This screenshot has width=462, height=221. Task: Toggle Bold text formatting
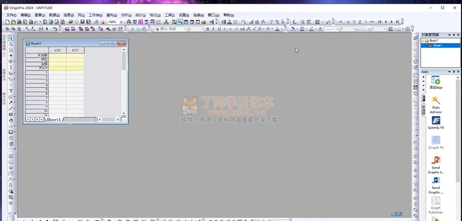tap(208, 29)
